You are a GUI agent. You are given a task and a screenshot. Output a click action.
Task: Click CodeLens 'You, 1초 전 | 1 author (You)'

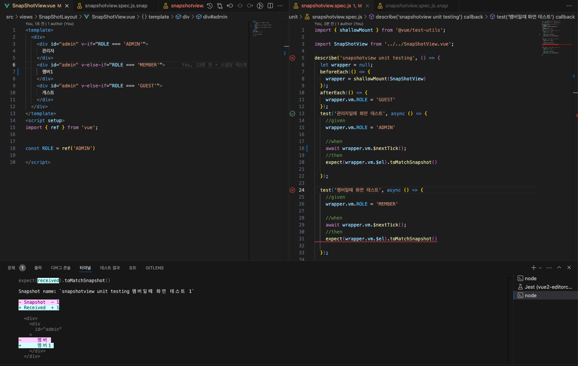(49, 24)
